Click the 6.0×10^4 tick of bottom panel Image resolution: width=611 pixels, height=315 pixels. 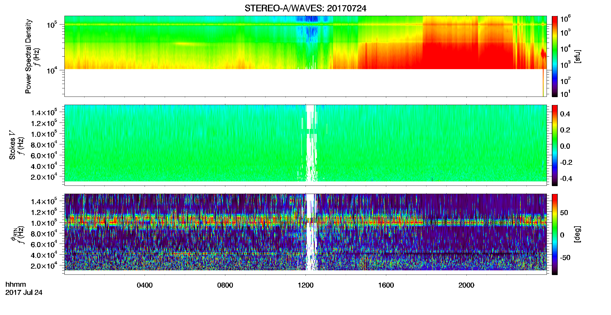pyautogui.click(x=44, y=244)
